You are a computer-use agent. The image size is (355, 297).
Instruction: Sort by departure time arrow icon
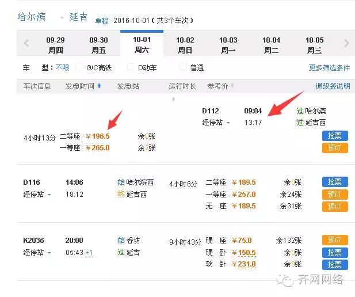99,86
